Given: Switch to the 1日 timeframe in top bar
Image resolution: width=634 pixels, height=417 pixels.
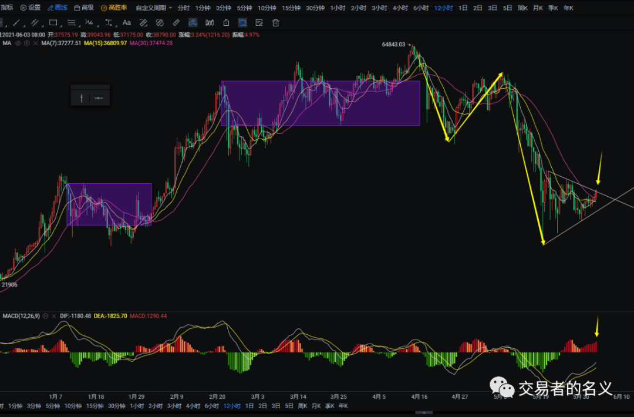Looking at the screenshot, I should tap(463, 8).
